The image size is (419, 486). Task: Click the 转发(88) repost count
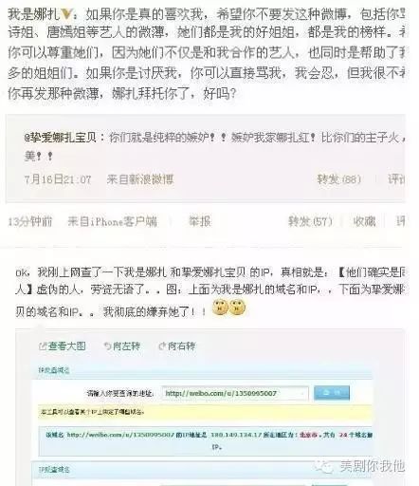tap(339, 179)
